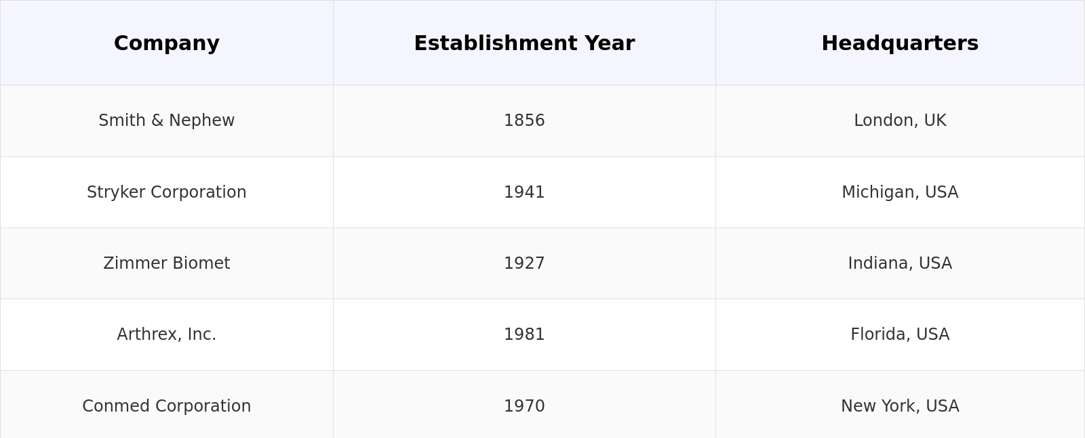Screen dimensions: 1085x438
Task: Click the Headquarters column header
Action: tap(900, 43)
